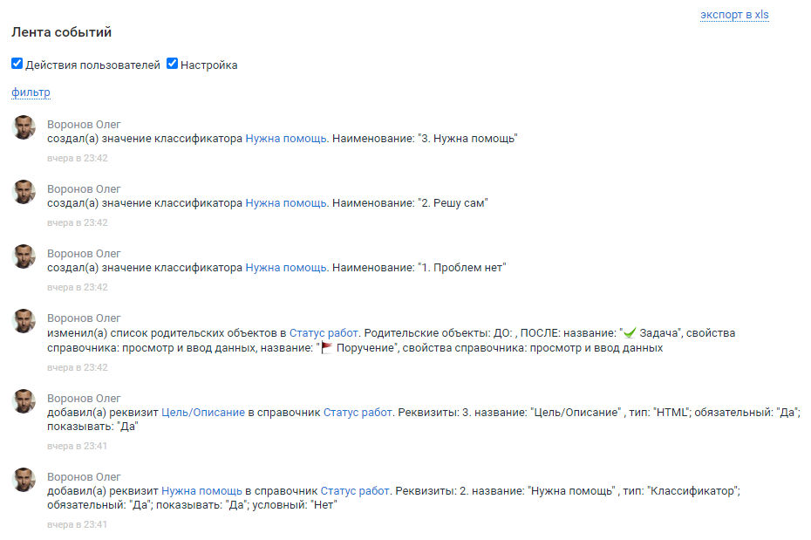Click the green checkmark icon before Задача

pos(629,333)
